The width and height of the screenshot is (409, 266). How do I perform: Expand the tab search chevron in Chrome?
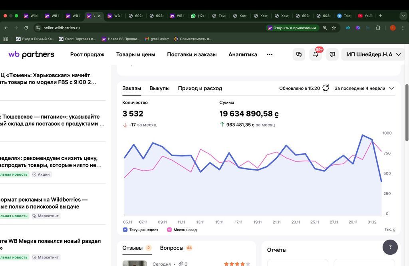tap(403, 16)
